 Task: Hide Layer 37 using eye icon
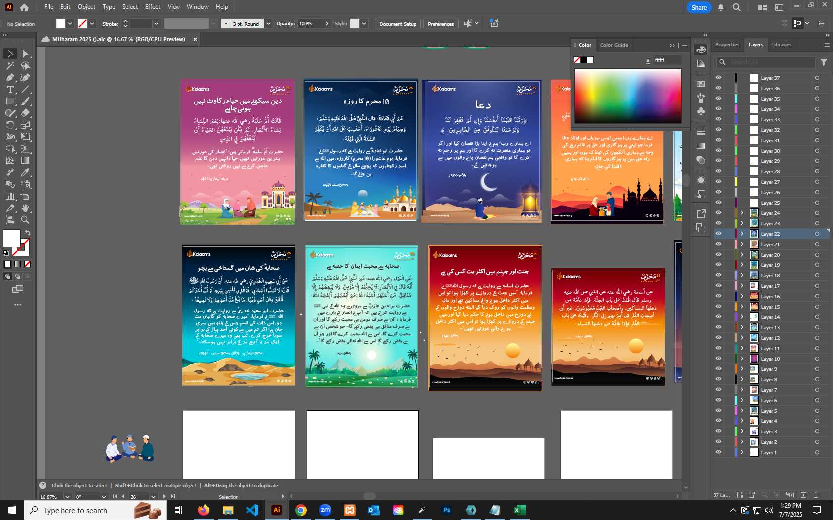(x=718, y=78)
